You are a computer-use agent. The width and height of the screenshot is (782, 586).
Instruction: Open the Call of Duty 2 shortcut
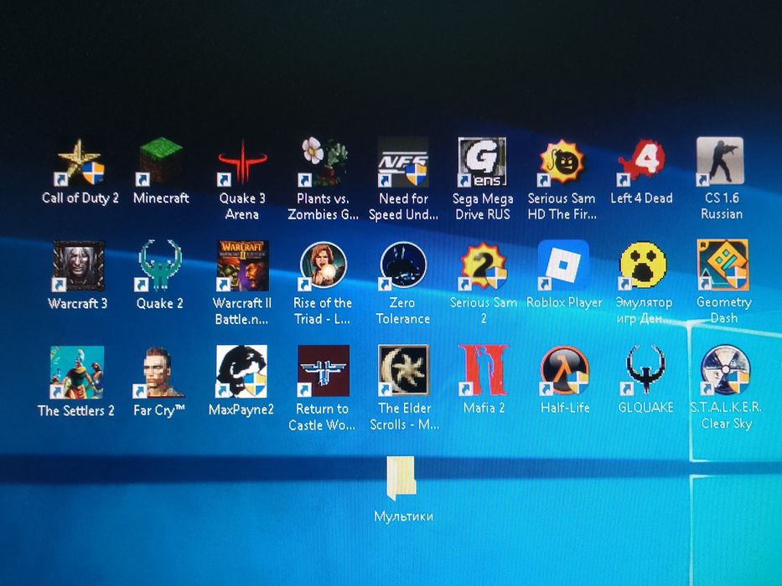[x=80, y=162]
